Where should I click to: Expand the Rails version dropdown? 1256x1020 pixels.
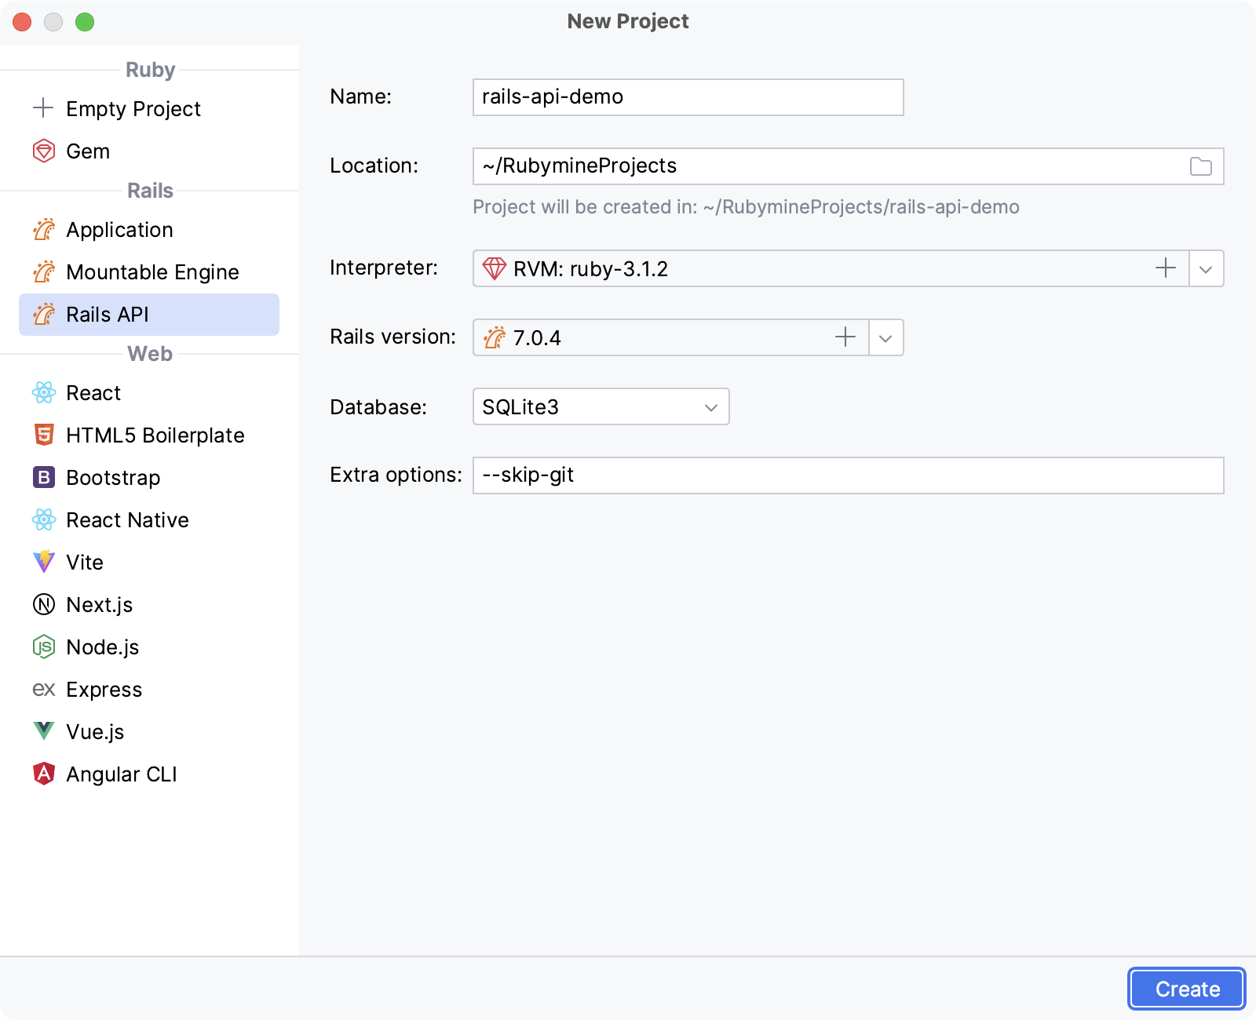pos(885,337)
